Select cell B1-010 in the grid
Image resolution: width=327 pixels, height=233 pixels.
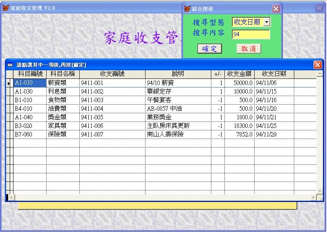[x=30, y=100]
